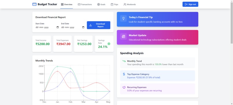Click the Spending Analysis heading
Image resolution: width=233 pixels, height=105 pixels.
(132, 53)
